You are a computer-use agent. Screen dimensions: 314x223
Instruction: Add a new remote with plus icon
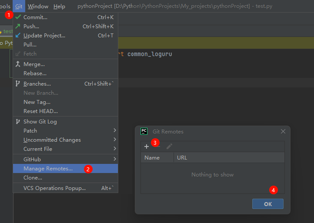tap(147, 146)
